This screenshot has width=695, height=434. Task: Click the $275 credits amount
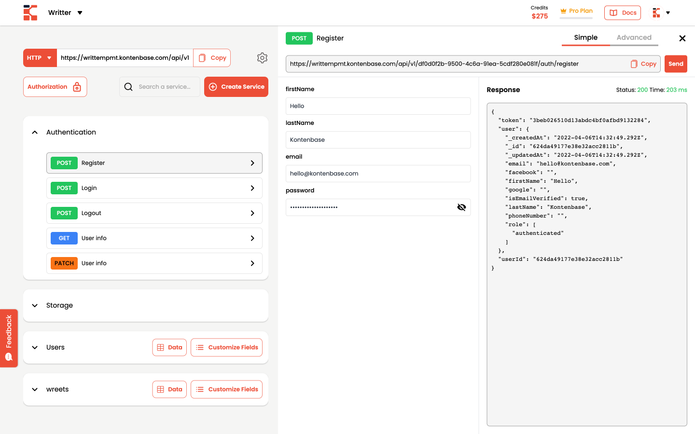tap(540, 16)
